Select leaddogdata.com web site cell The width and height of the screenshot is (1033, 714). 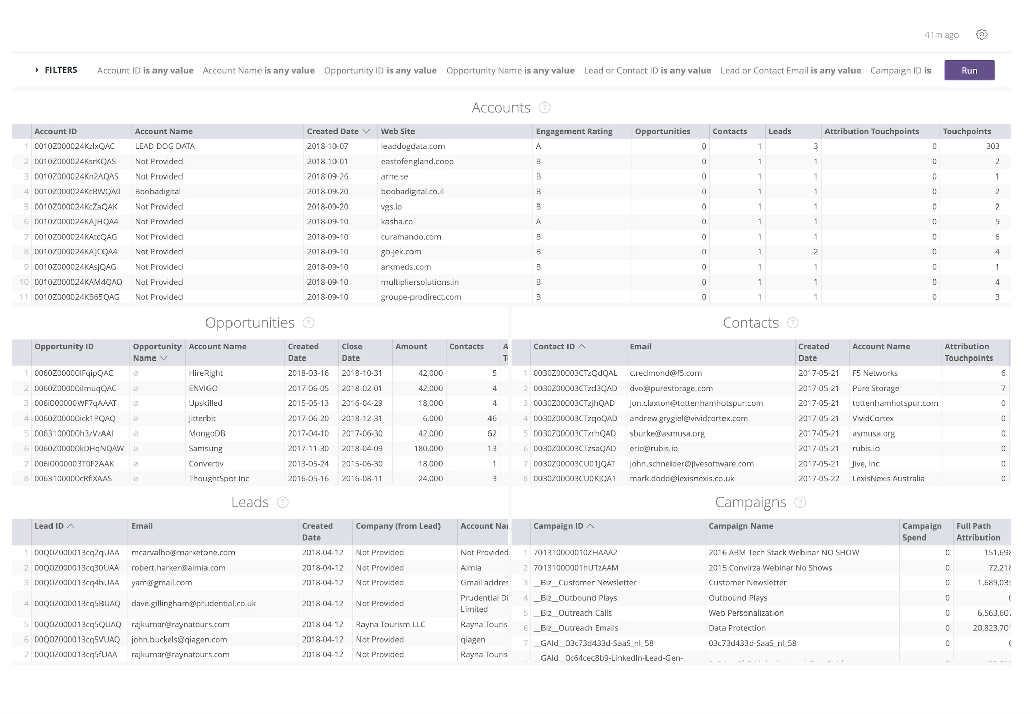coord(412,146)
